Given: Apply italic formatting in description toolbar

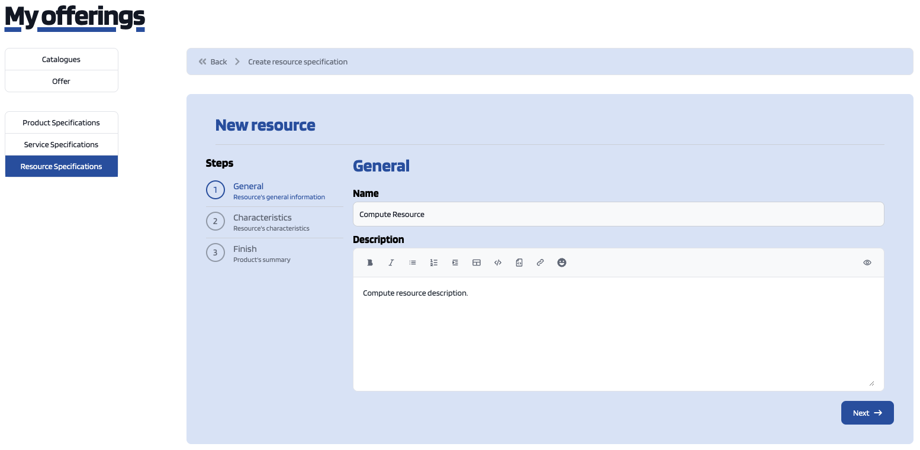Looking at the screenshot, I should tap(391, 263).
